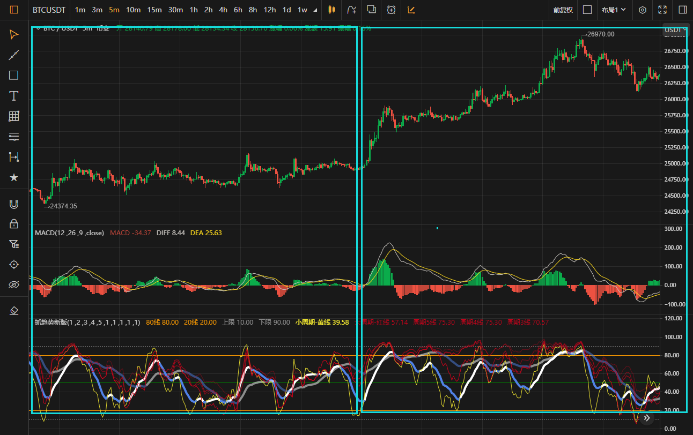The image size is (693, 435).
Task: Select the rectangle shape tool
Action: coord(14,75)
